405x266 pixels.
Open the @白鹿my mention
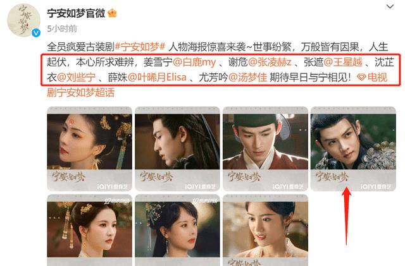(194, 62)
